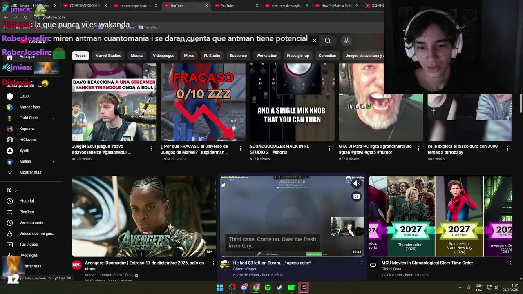Viewport: 523px width, 294px height.
Task: Switch to how to make simple tab
Action: click(x=287, y=6)
